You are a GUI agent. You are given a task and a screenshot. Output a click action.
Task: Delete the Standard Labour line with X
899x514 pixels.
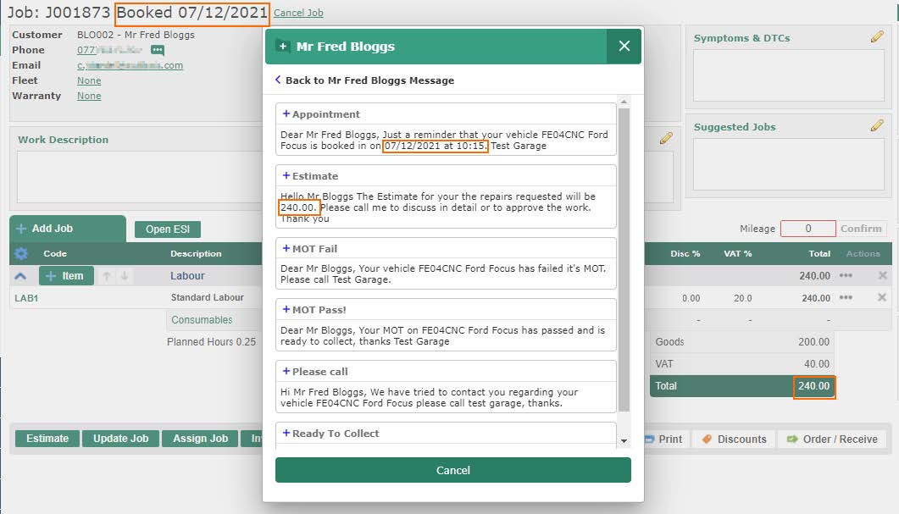pyautogui.click(x=882, y=298)
